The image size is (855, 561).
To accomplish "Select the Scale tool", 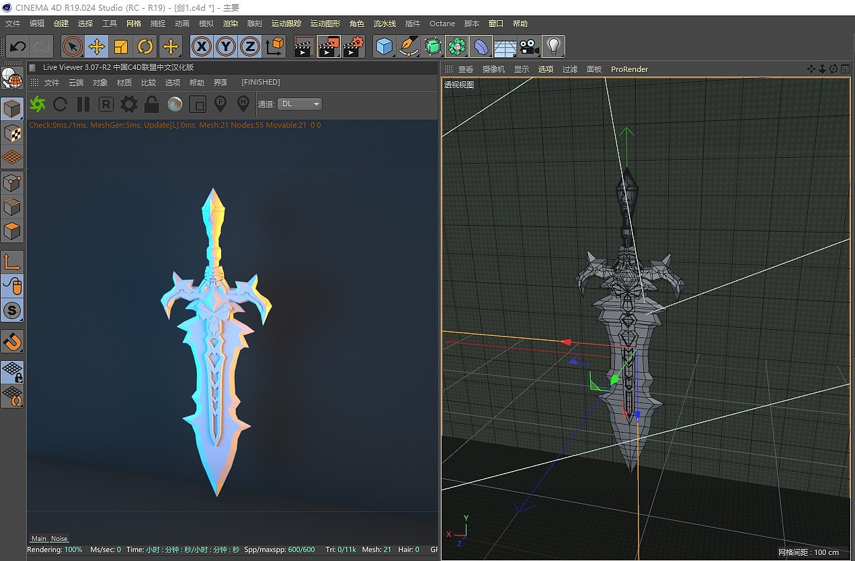I will click(x=121, y=46).
